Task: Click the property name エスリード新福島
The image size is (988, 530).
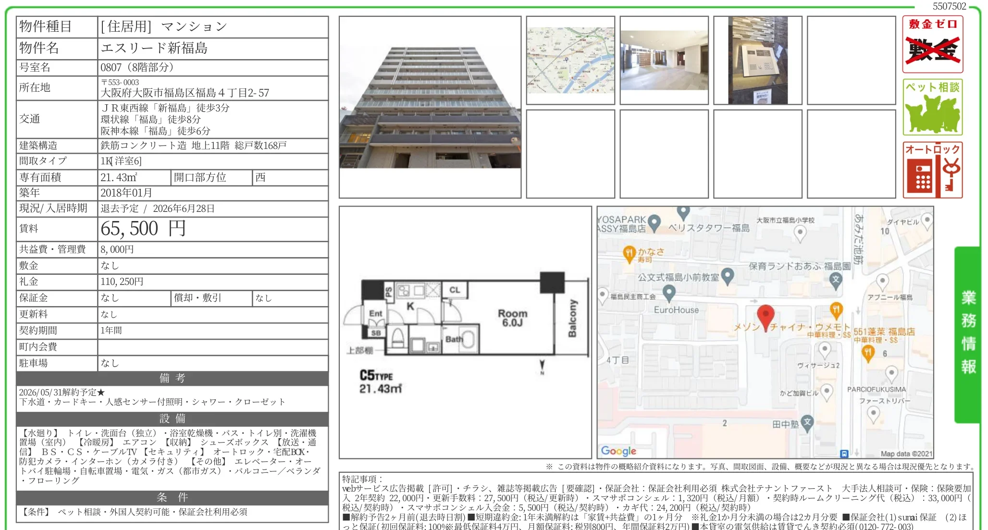Action: [x=154, y=48]
